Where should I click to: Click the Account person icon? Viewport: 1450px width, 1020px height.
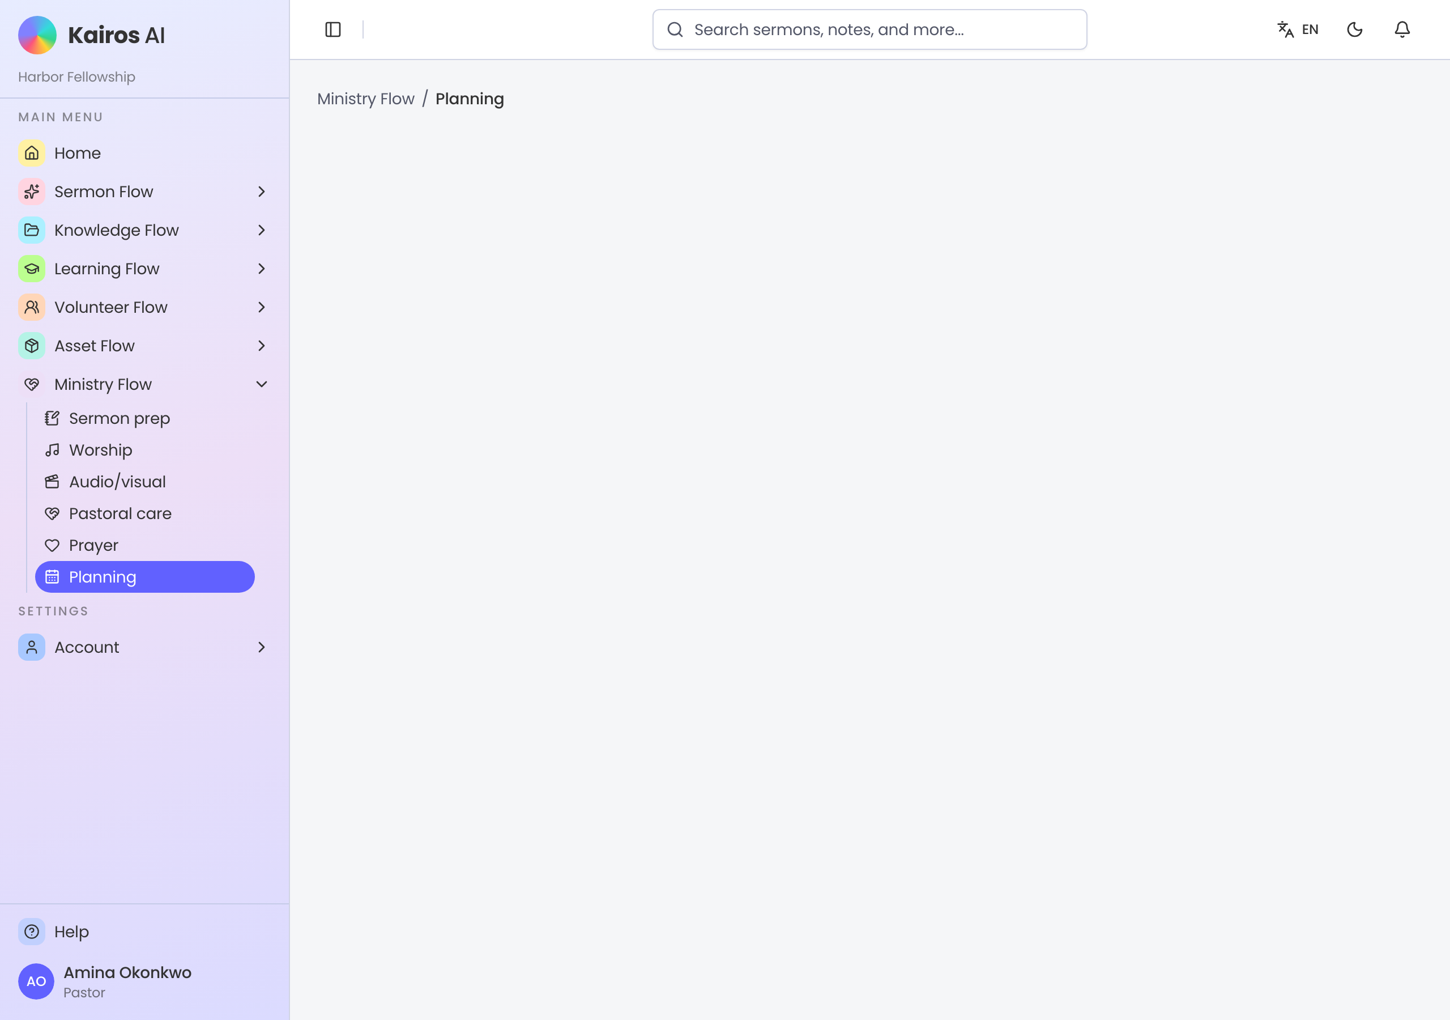click(32, 647)
